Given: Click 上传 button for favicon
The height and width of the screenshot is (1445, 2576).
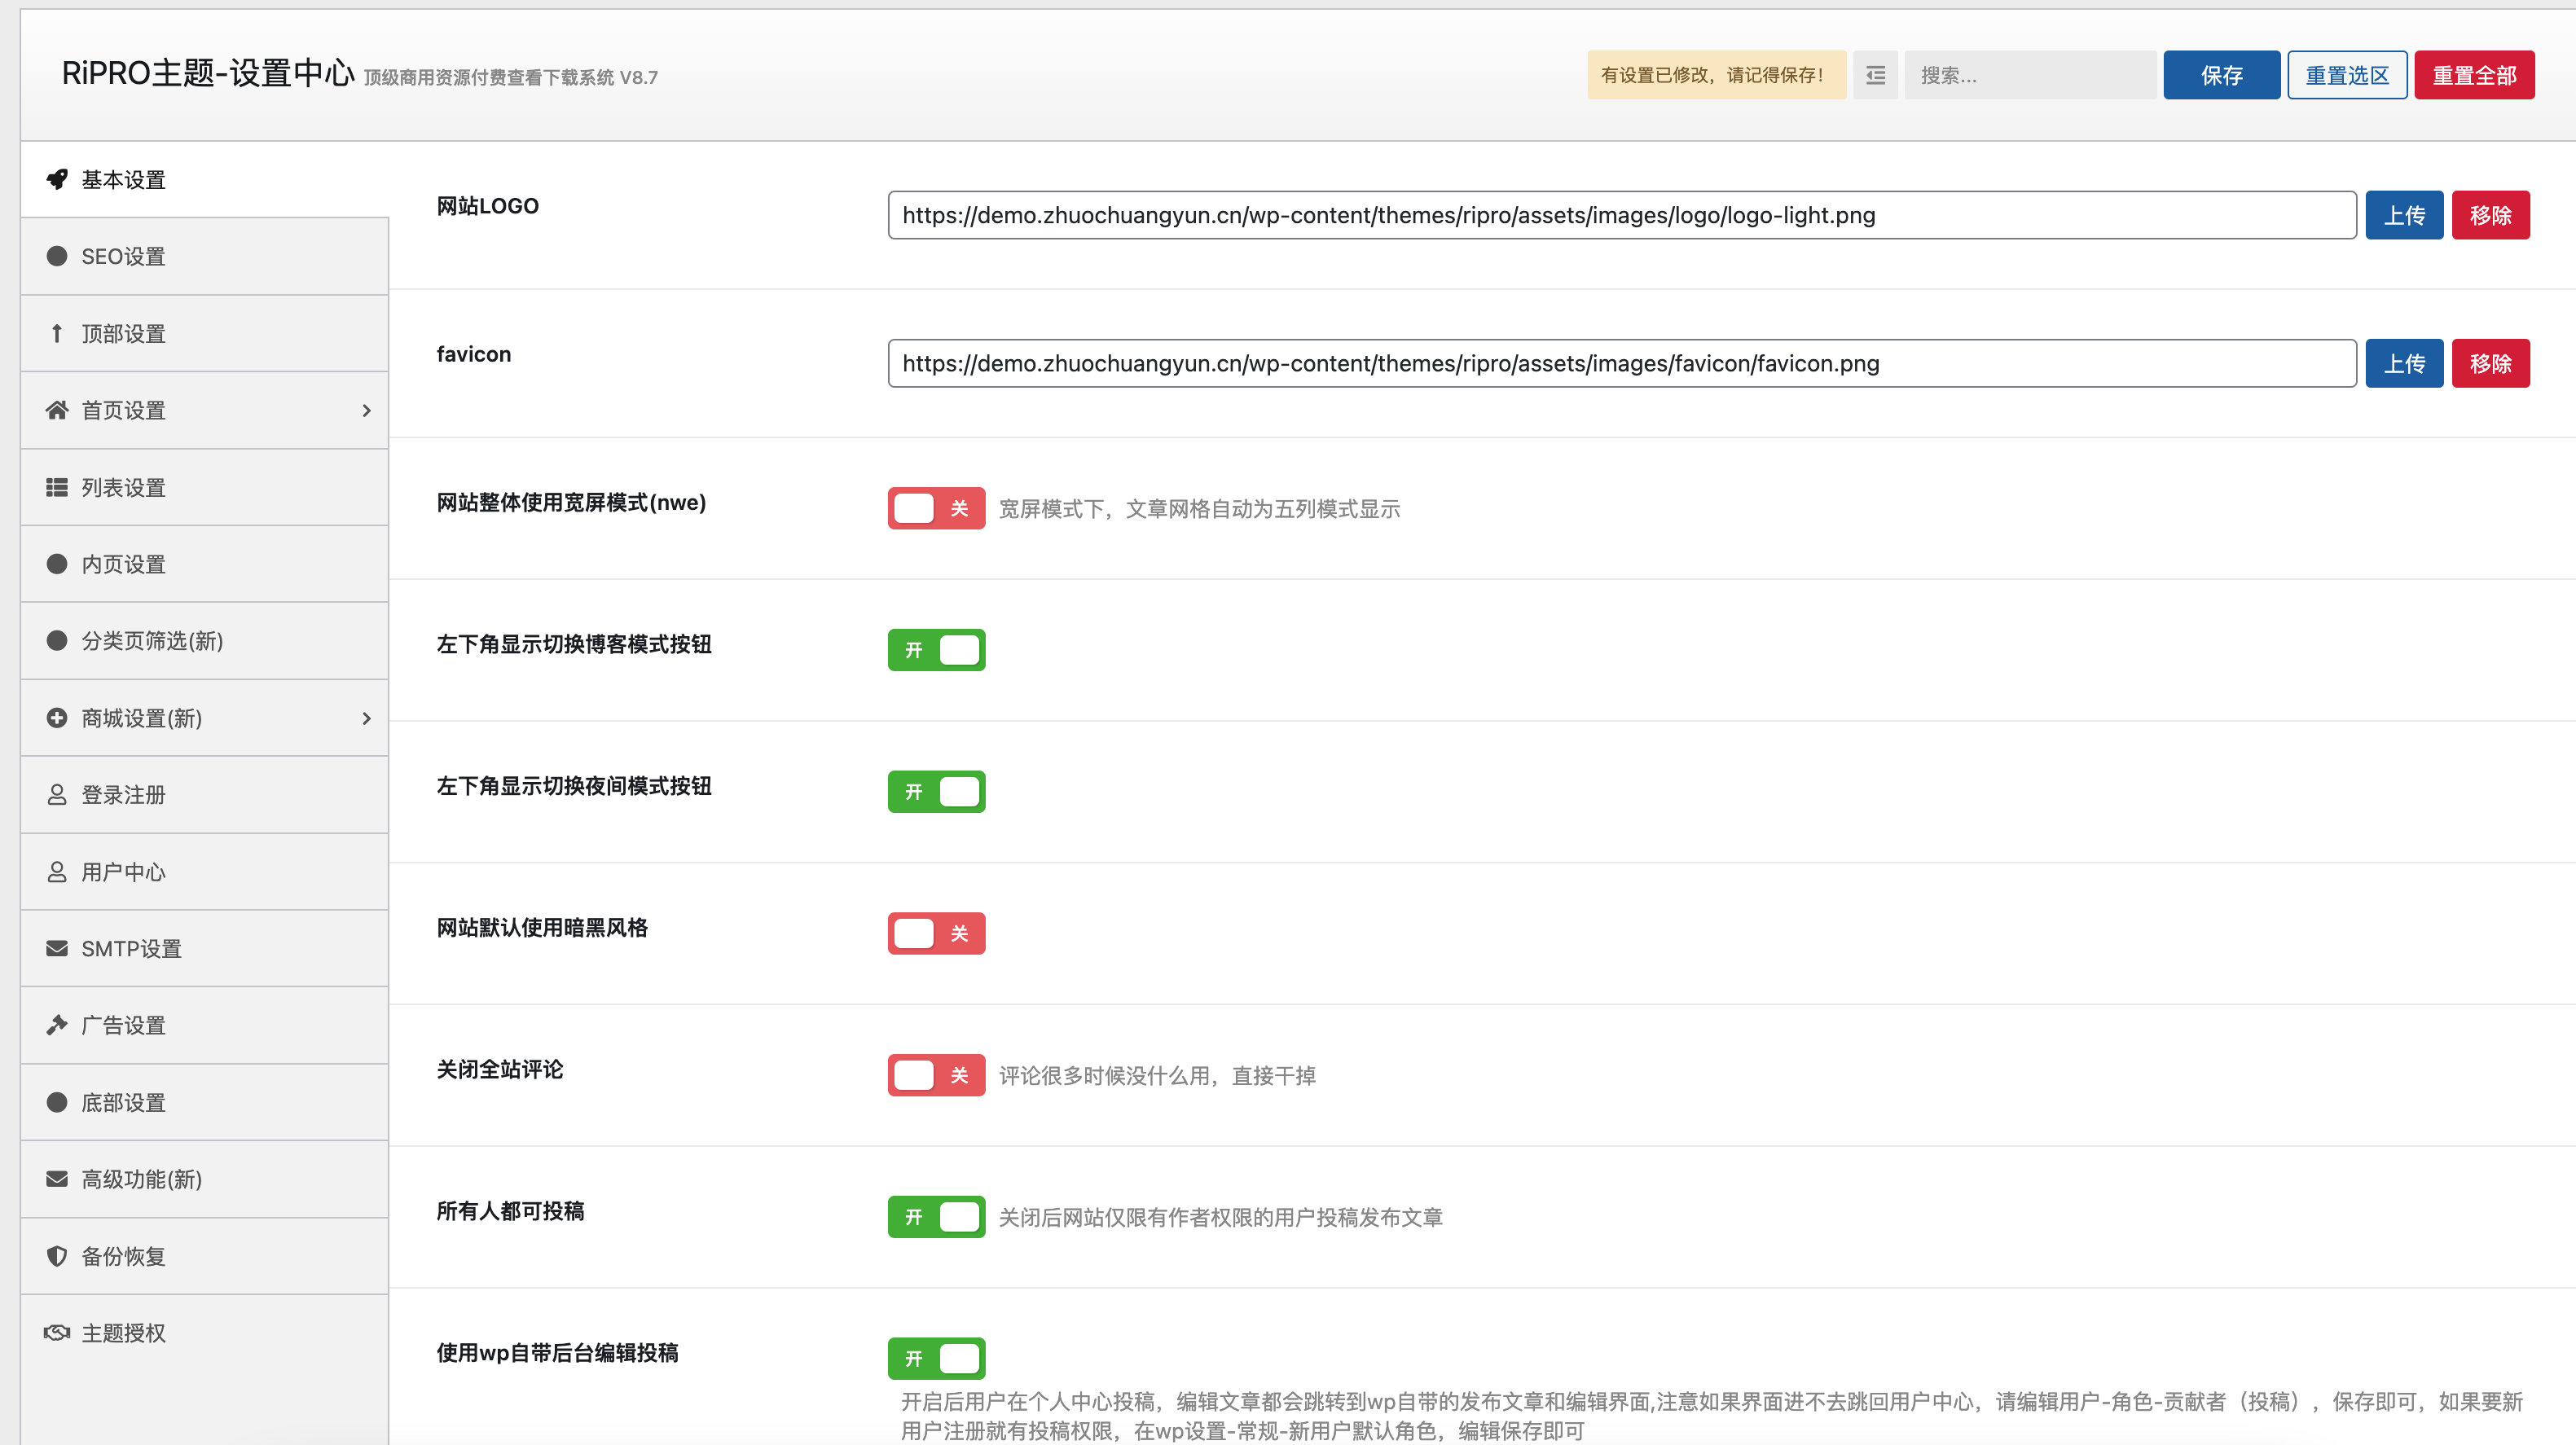Looking at the screenshot, I should [2404, 363].
